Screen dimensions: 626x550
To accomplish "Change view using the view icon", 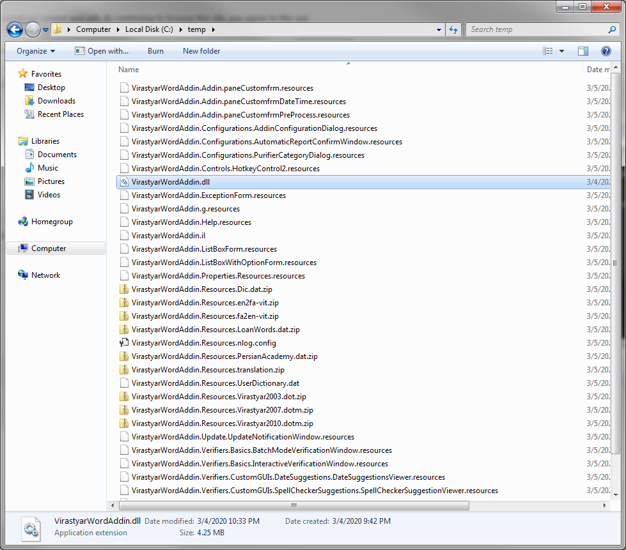I will [548, 51].
